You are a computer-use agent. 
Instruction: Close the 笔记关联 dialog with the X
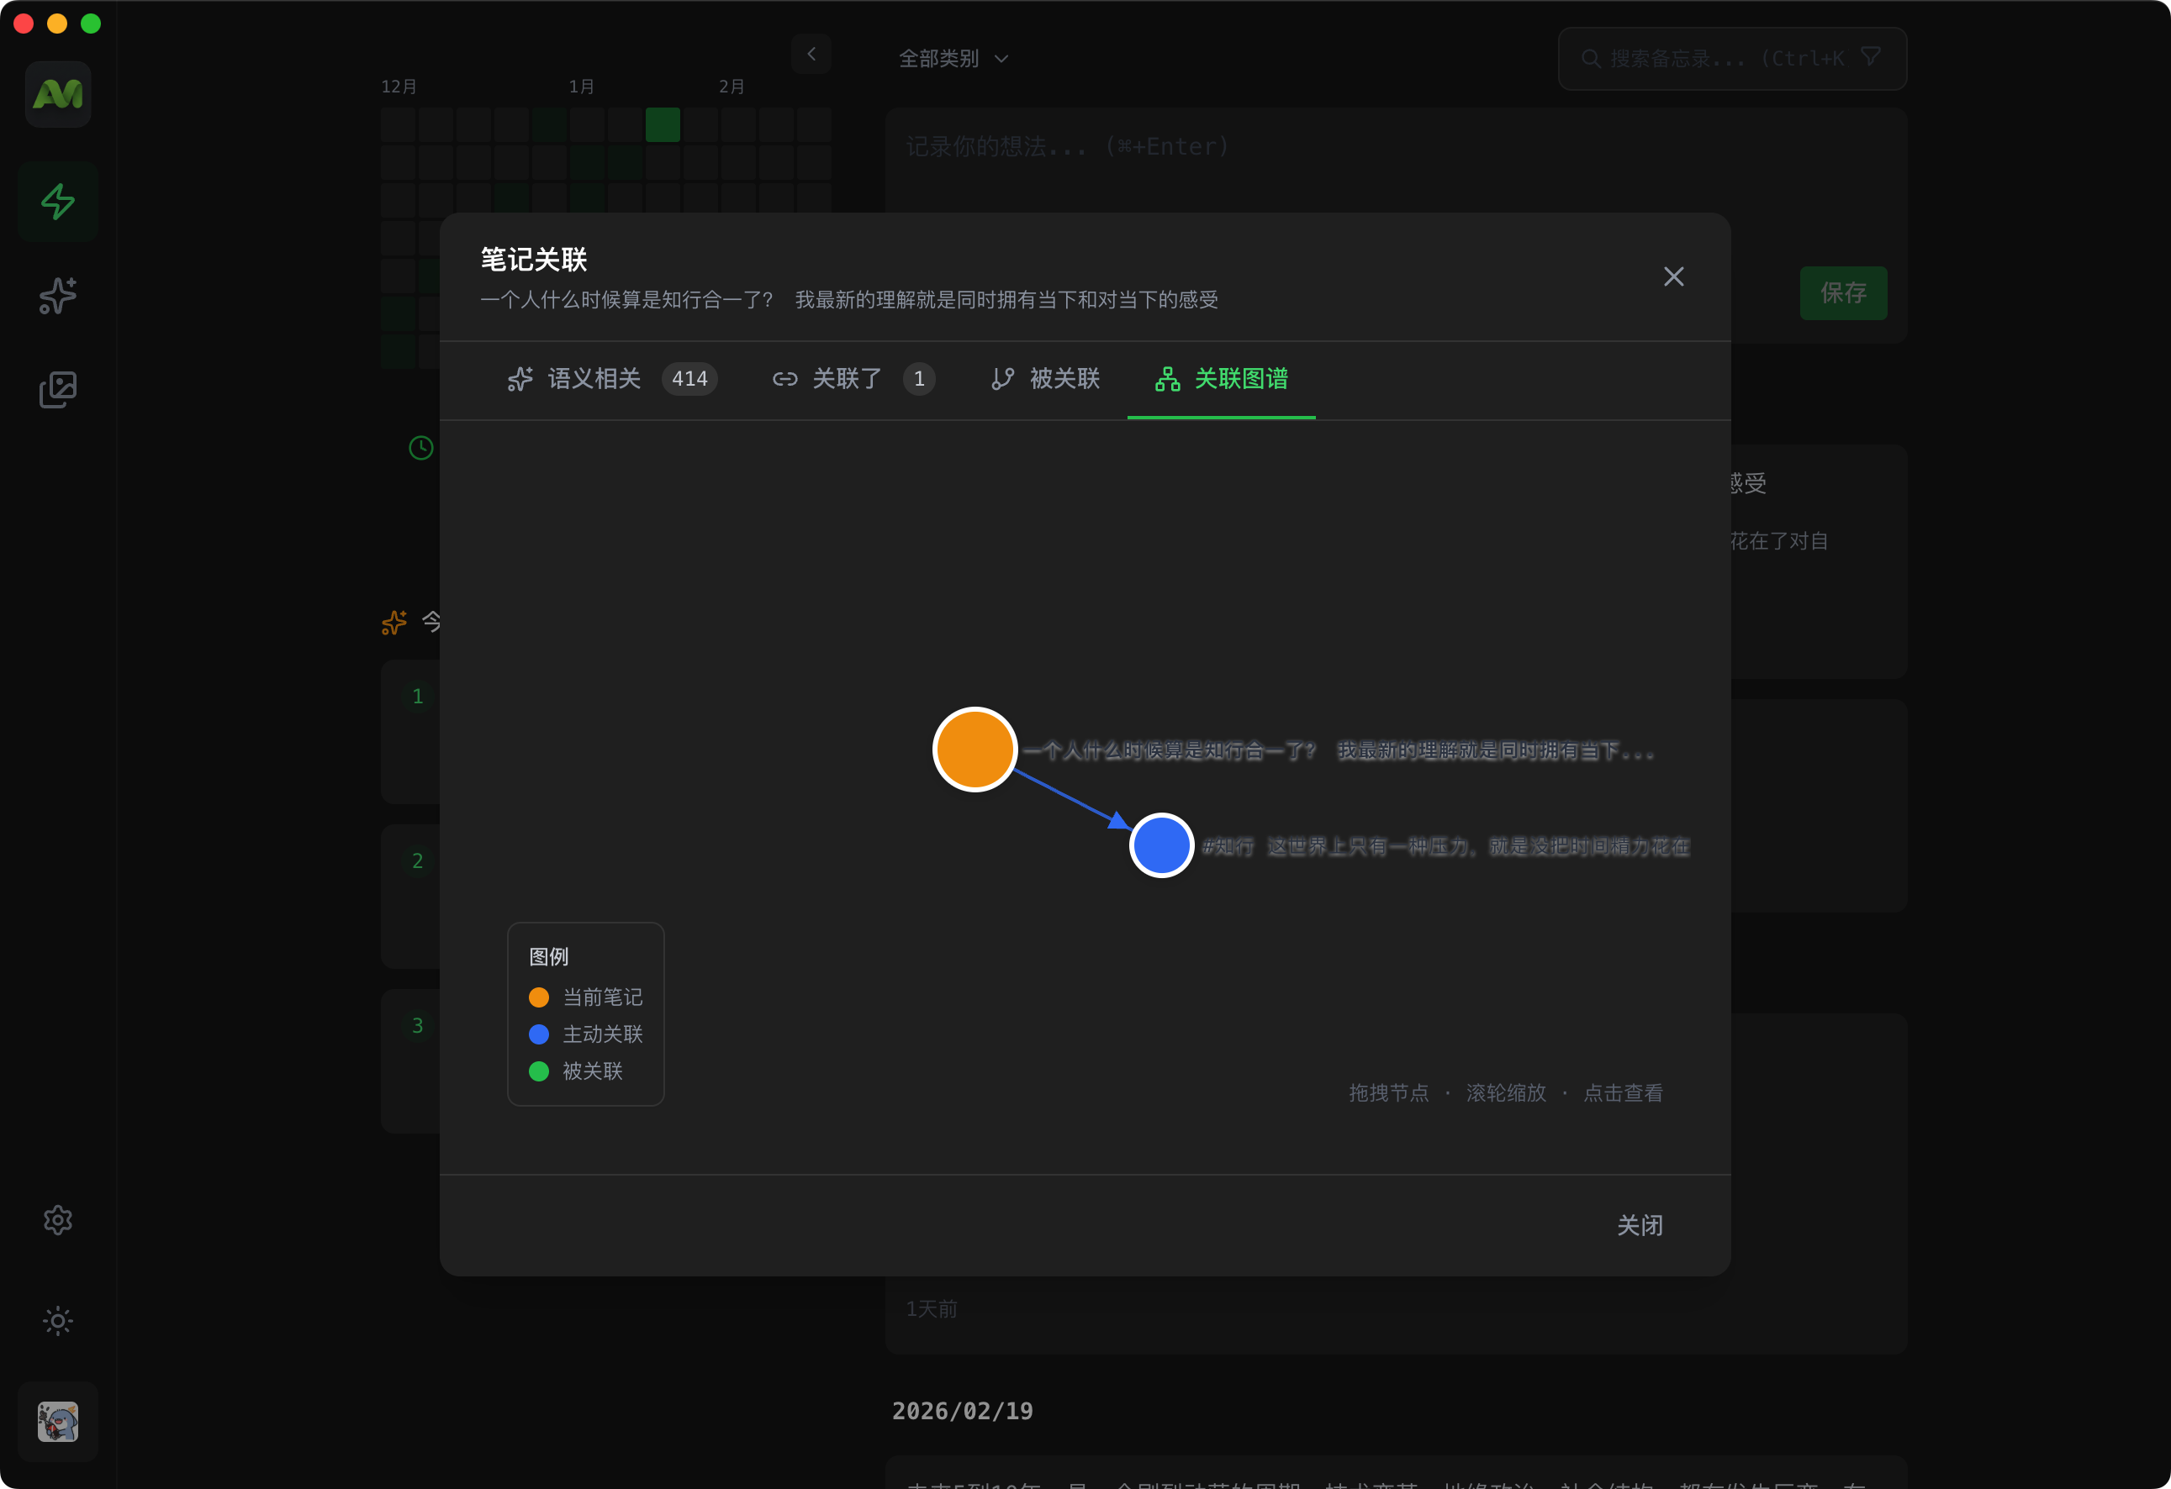click(x=1673, y=276)
